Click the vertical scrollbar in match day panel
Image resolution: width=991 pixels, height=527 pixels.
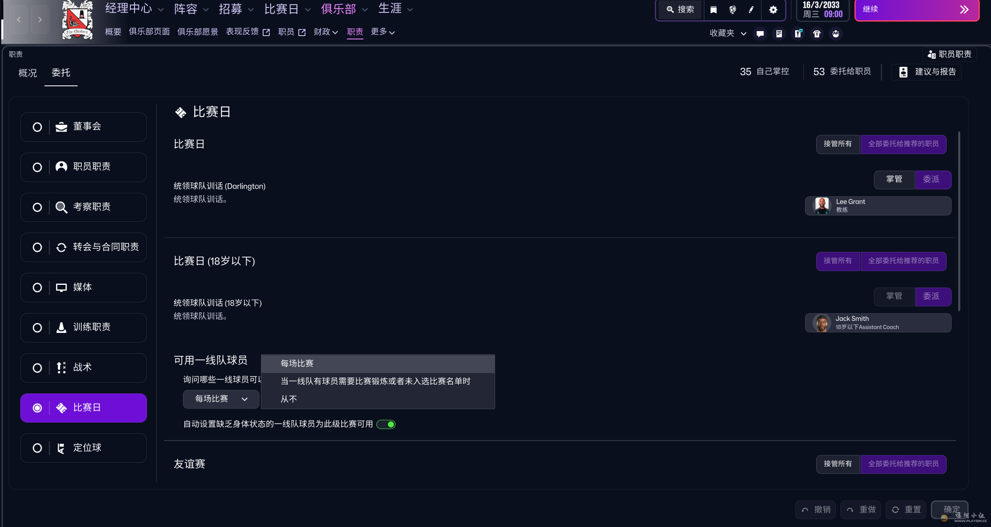click(x=959, y=220)
